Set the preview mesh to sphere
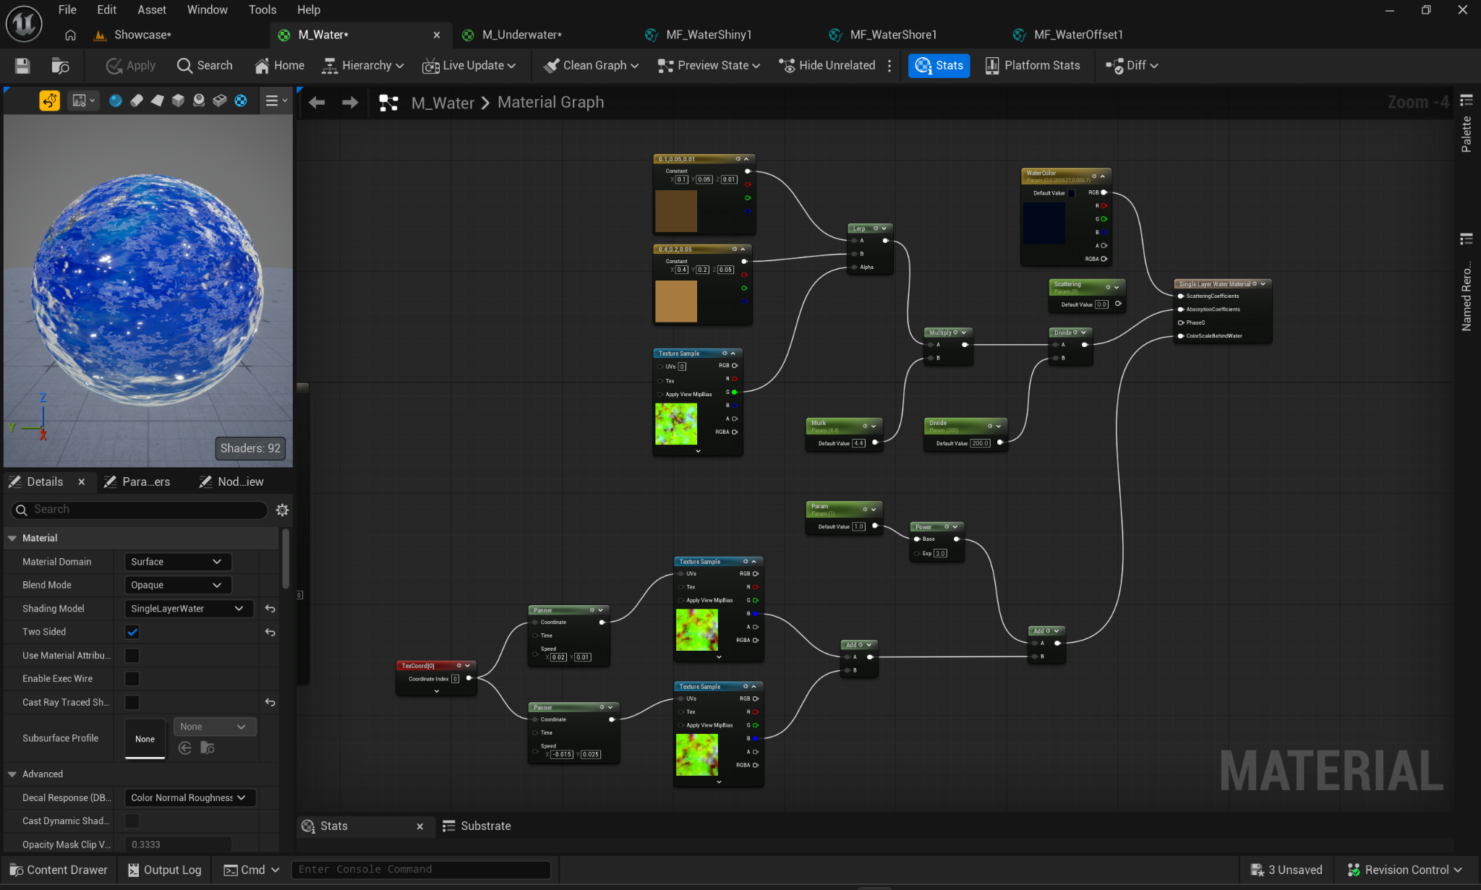The width and height of the screenshot is (1481, 890). coord(115,100)
